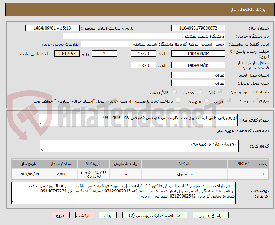Click the خروج exit button
The width and height of the screenshot is (275, 225).
61,215
